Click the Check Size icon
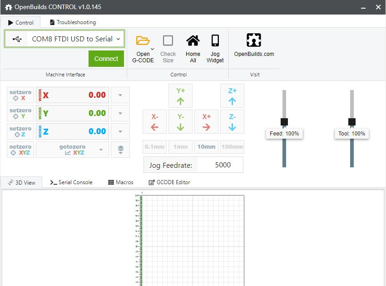This screenshot has width=386, height=286. 168,40
